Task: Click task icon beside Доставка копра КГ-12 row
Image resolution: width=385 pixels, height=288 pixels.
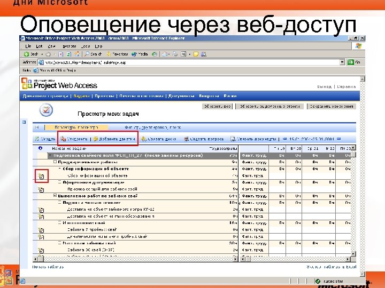Action: [x=41, y=210]
